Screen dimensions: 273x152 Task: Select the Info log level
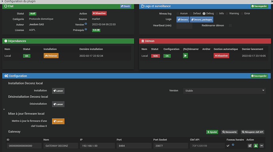(x=217, y=13)
